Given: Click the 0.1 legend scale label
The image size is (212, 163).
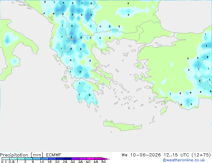Looking at the screenshot, I should click(4, 162).
